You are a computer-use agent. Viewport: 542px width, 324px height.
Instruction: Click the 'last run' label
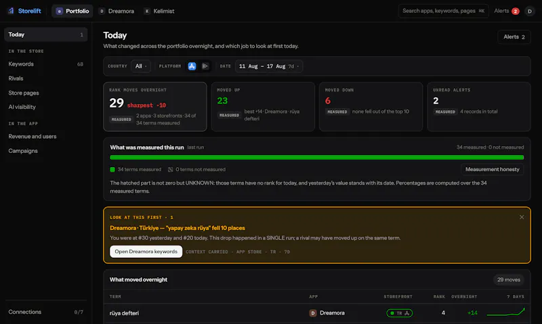[196, 147]
